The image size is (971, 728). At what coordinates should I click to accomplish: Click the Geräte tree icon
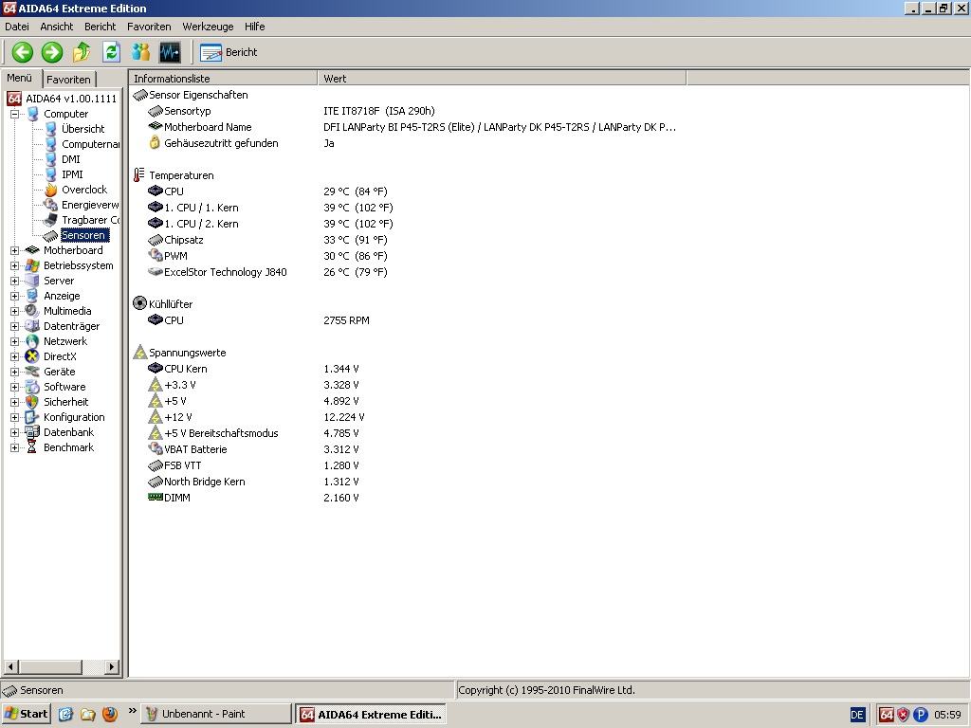(31, 372)
